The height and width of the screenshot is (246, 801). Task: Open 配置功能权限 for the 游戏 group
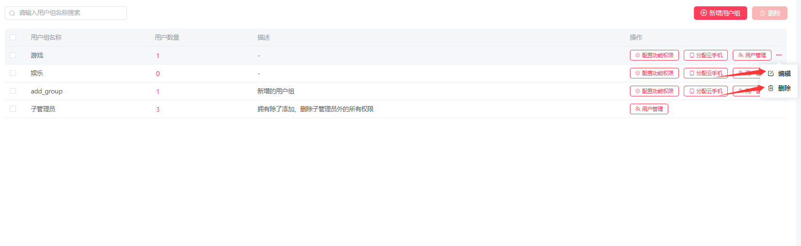(x=654, y=55)
